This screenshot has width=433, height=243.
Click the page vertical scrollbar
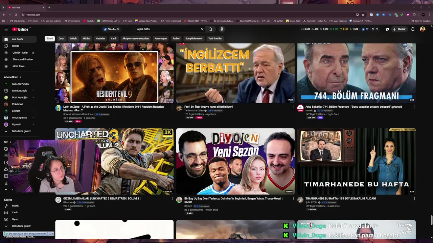(431, 219)
